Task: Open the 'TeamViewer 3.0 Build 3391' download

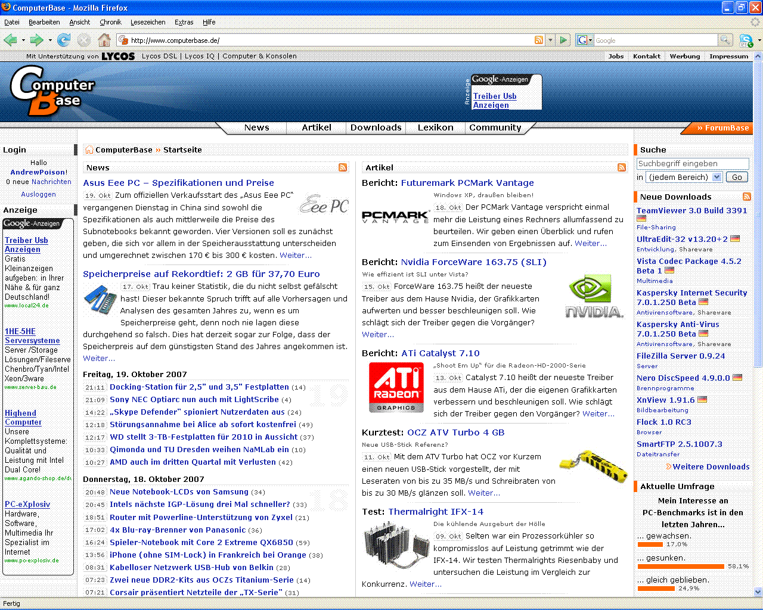Action: [x=692, y=210]
